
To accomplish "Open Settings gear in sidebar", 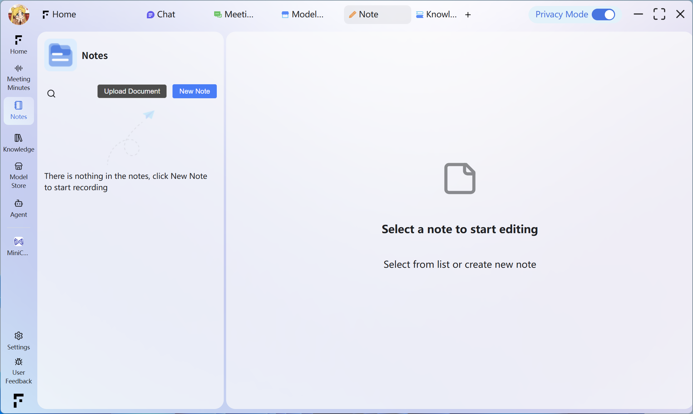I will 19,341.
